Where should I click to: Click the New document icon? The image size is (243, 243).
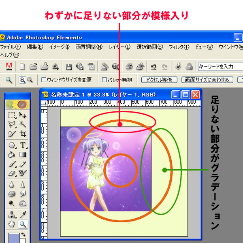[x=22, y=66]
